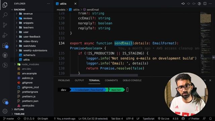Open the Explorer view in activity bar

coord(5,5)
